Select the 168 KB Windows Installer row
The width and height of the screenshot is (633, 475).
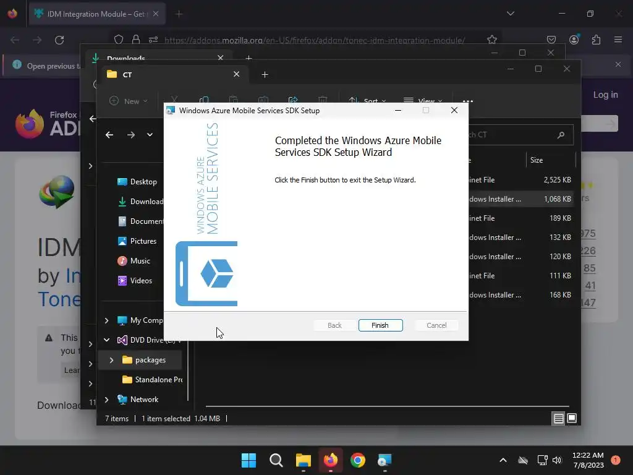click(520, 295)
